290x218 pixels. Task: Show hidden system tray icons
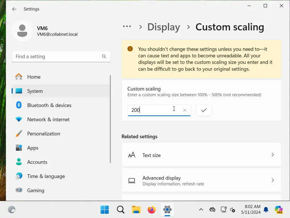pos(201,210)
